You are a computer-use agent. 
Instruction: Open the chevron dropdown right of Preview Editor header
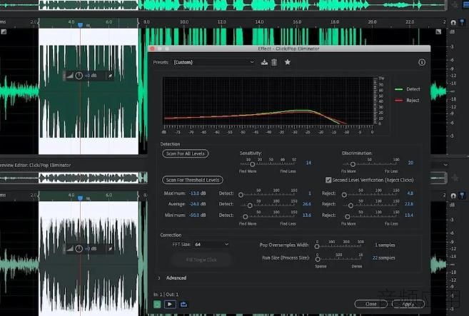445,165
